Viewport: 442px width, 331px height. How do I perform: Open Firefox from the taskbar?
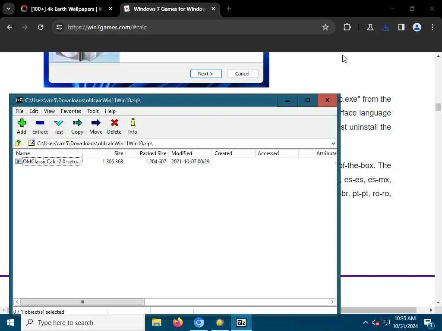177,322
